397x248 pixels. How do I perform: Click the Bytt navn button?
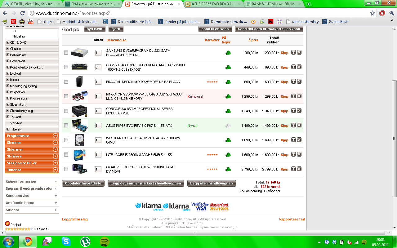pyautogui.click(x=95, y=29)
